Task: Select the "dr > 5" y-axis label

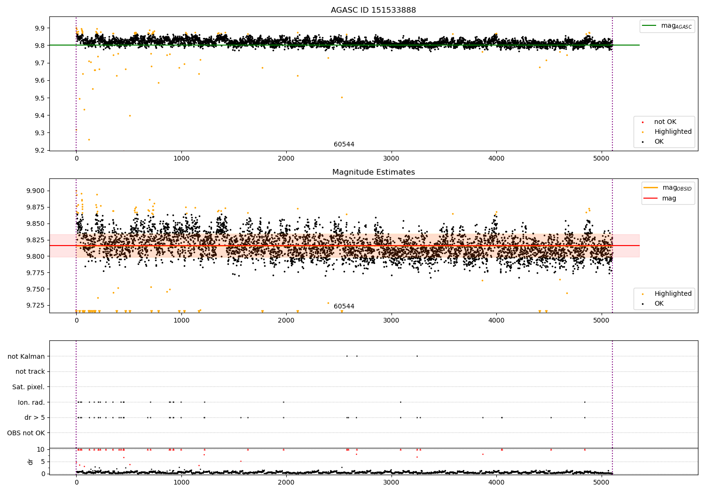Action: [x=35, y=417]
